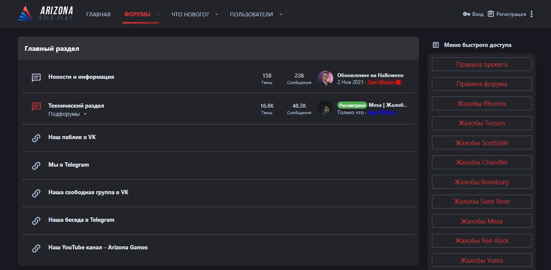Open the three-dot menu in the header
Viewport: 551px width, 270px height.
coord(532,14)
